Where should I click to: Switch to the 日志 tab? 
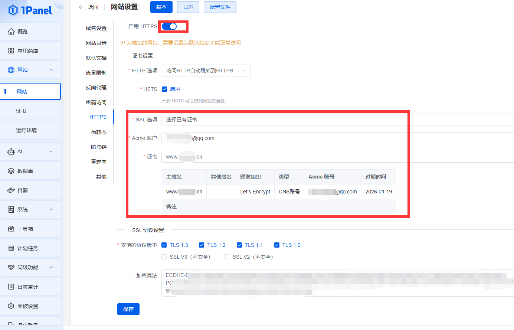coord(188,7)
